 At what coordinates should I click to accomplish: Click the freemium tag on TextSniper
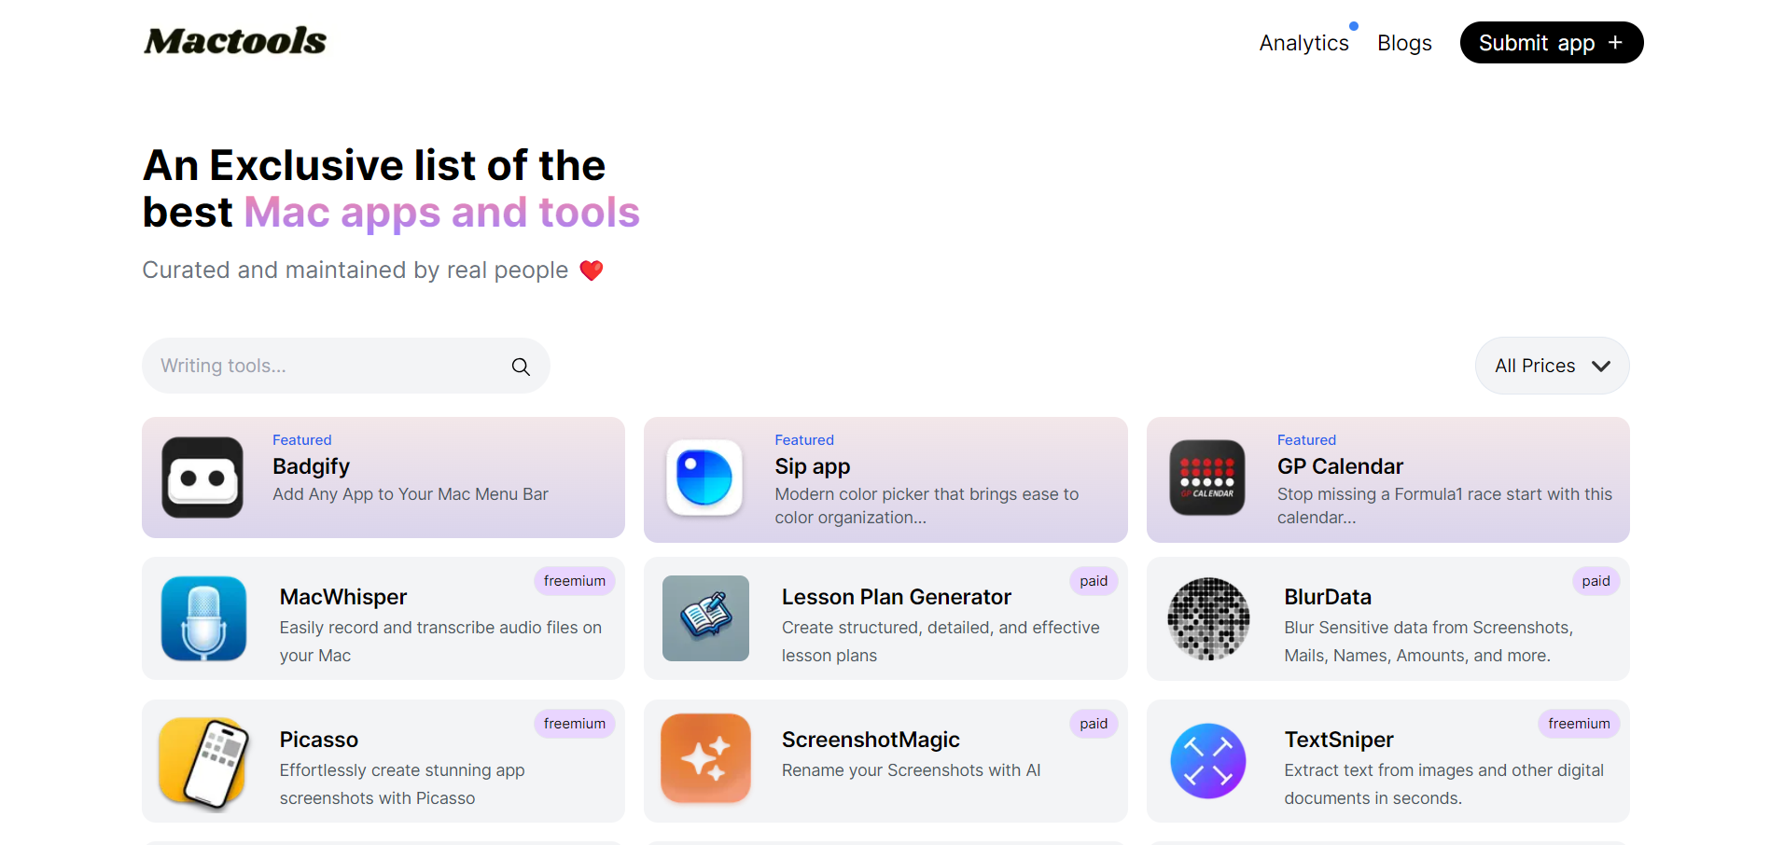tap(1579, 724)
